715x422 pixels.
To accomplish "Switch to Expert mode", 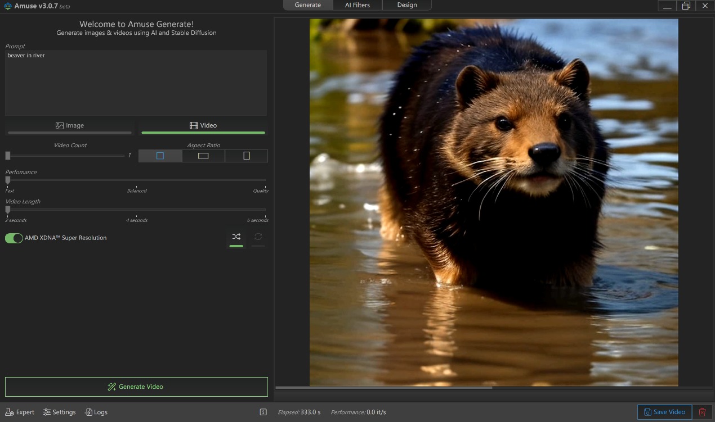I will [20, 412].
